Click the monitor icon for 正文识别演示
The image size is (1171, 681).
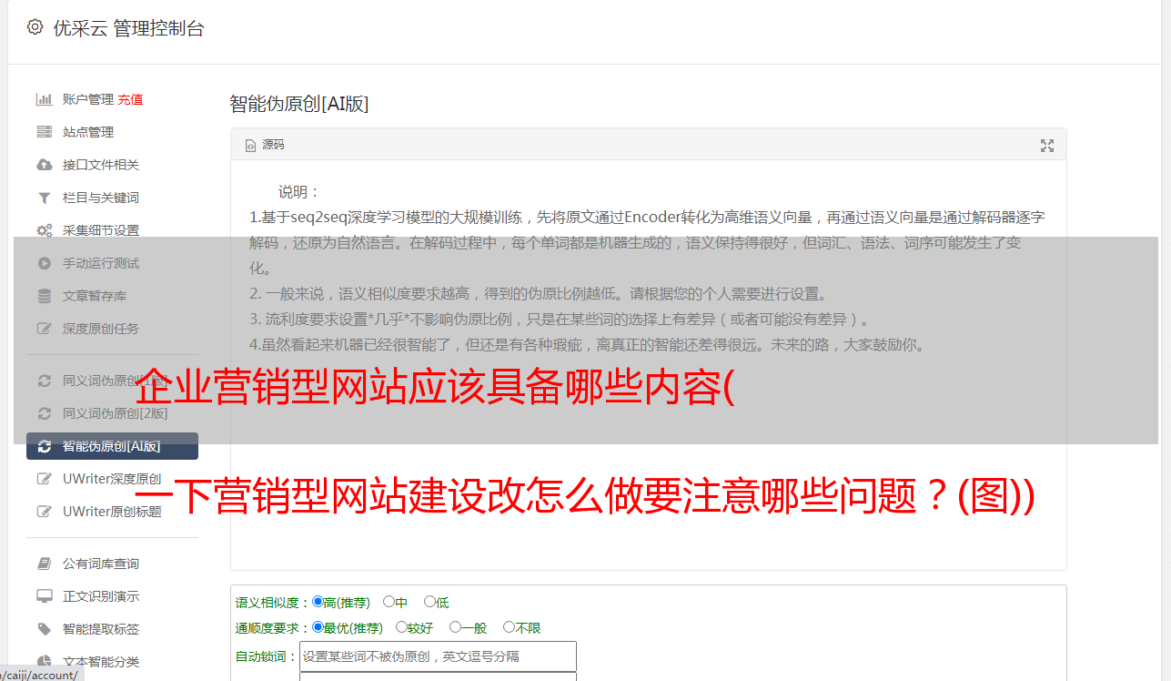(x=44, y=596)
